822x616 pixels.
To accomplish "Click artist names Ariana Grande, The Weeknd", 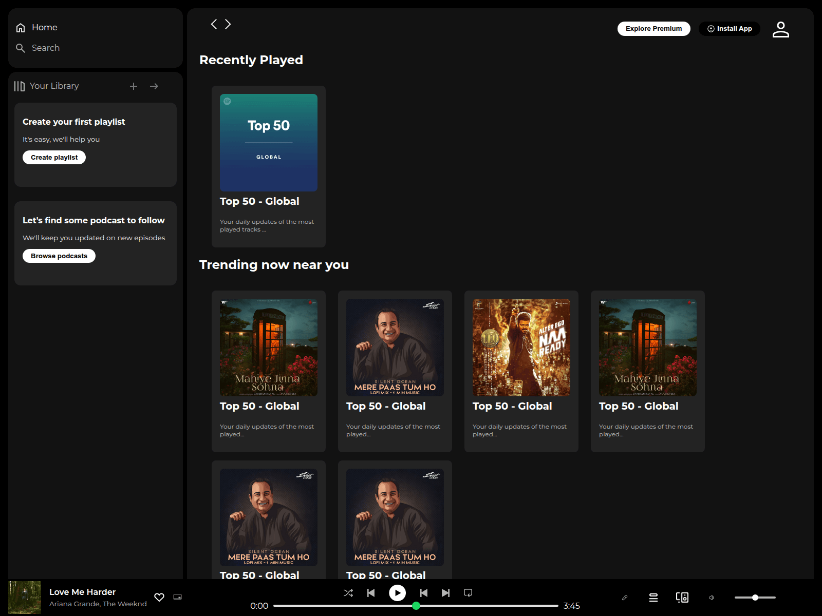I will 98,604.
